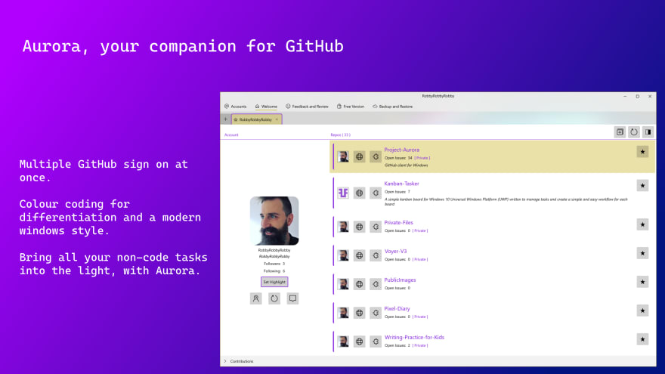This screenshot has width=665, height=374.
Task: Click sync icon for PublicImages
Action: click(x=376, y=284)
